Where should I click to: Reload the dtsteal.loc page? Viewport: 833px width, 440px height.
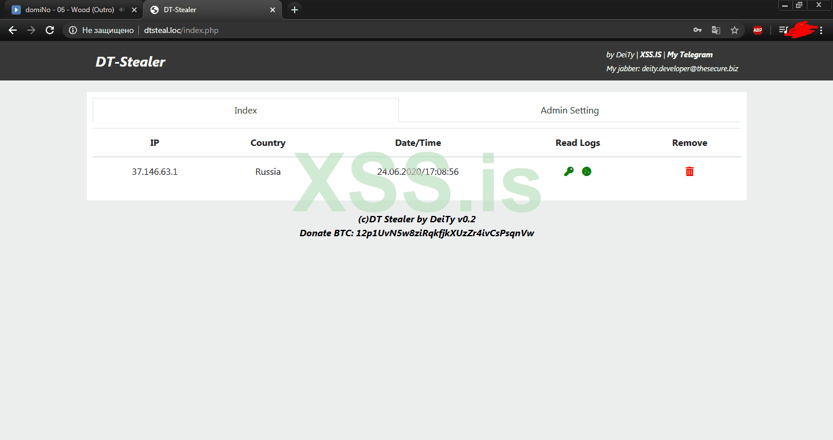pyautogui.click(x=50, y=30)
